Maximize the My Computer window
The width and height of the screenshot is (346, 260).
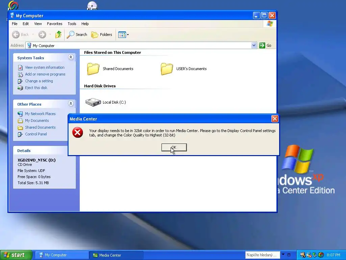[x=264, y=16]
